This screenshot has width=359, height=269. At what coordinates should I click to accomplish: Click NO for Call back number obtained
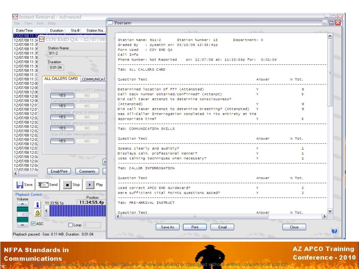coord(87,106)
